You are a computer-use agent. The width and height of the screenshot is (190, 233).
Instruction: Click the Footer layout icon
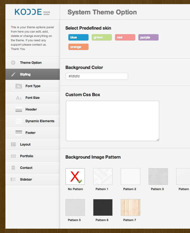pos(19,133)
